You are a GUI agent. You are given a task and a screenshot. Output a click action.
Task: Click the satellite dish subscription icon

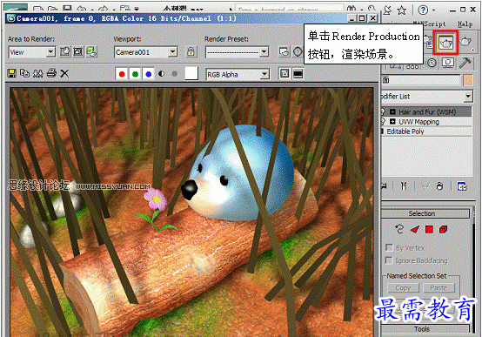pyautogui.click(x=388, y=10)
